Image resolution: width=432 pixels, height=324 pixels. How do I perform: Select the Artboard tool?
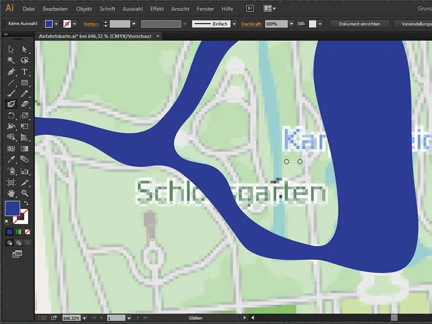point(11,183)
